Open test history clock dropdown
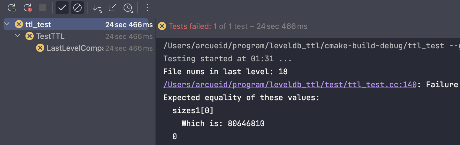Image resolution: width=460 pixels, height=145 pixels. [x=128, y=8]
